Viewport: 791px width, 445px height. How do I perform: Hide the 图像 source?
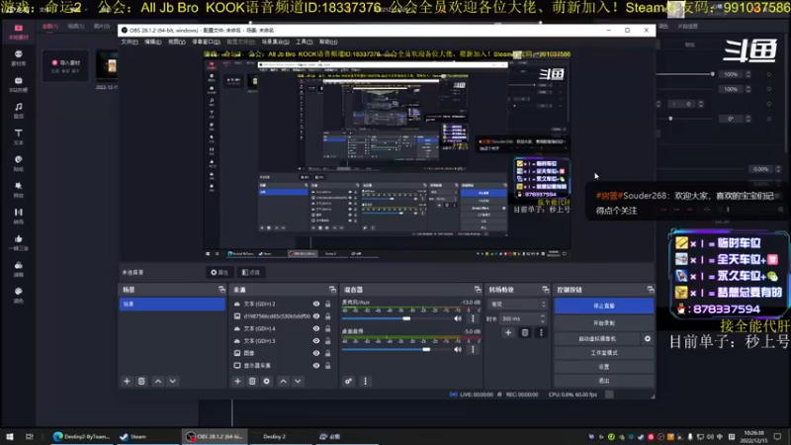click(316, 353)
